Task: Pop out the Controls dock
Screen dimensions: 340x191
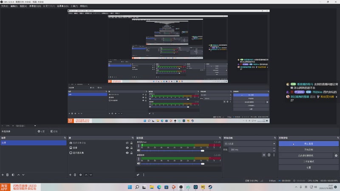Action: [x=338, y=138]
